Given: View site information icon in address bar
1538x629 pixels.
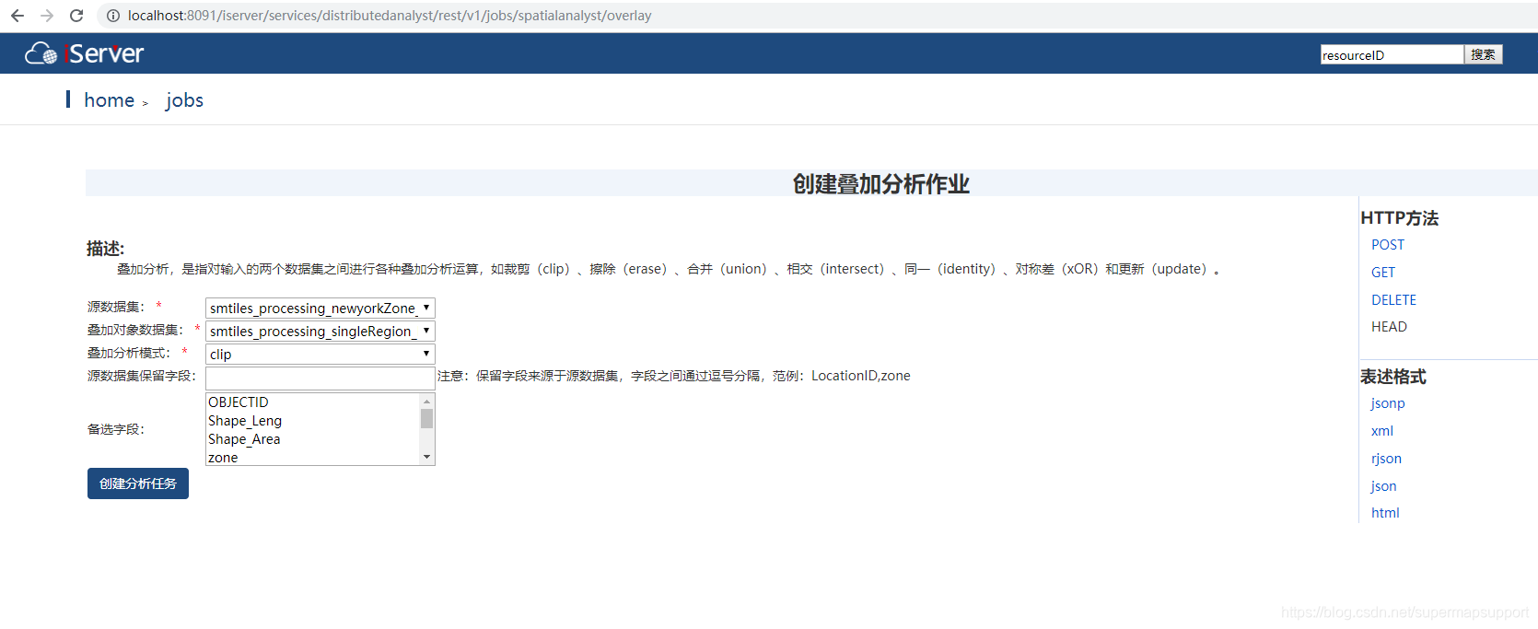Looking at the screenshot, I should (112, 16).
